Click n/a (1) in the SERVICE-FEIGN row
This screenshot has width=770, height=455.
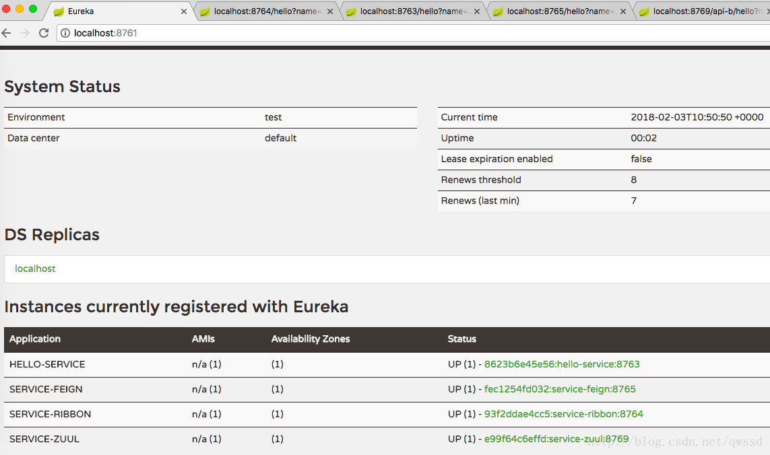tap(206, 389)
